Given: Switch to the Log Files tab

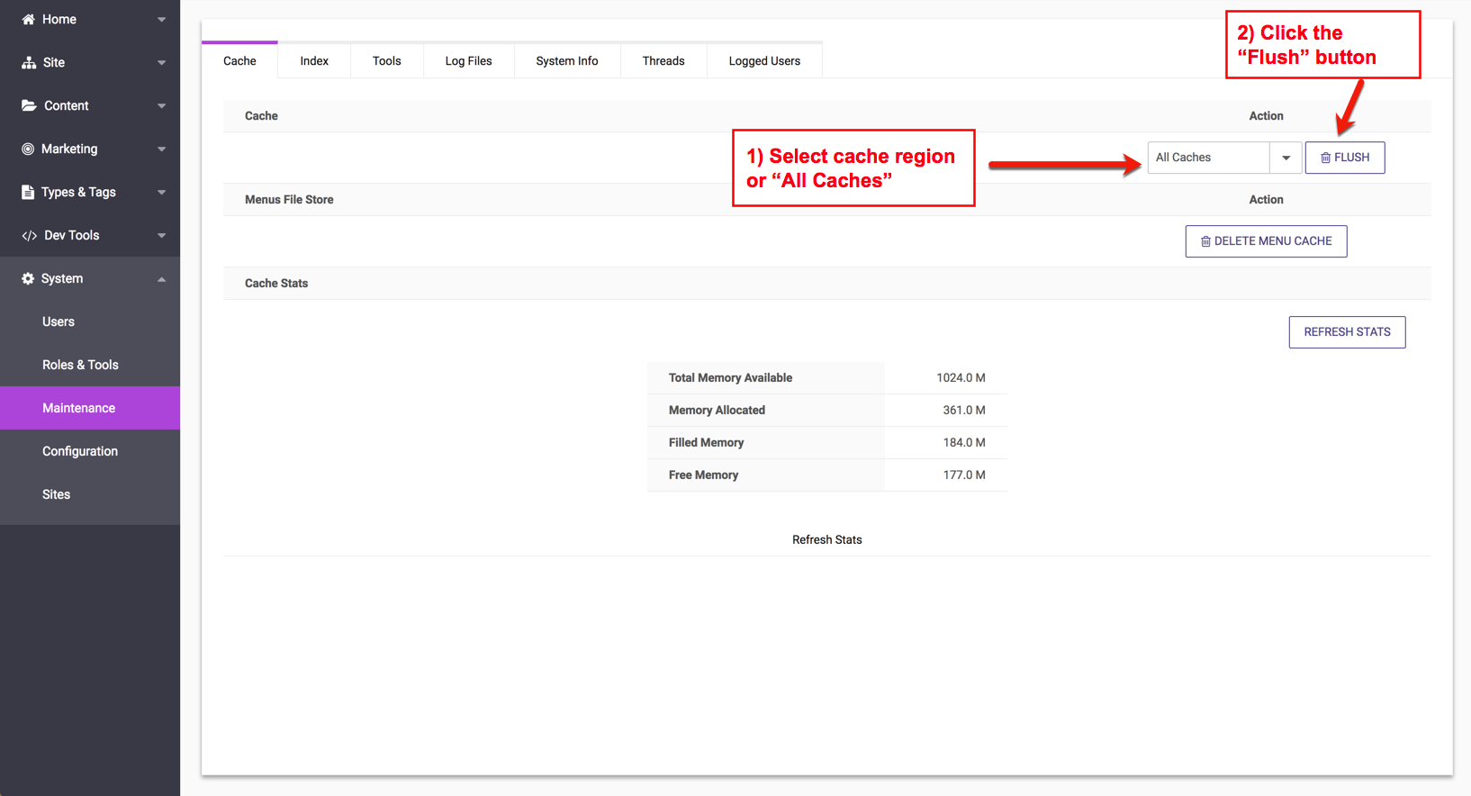Looking at the screenshot, I should point(468,61).
